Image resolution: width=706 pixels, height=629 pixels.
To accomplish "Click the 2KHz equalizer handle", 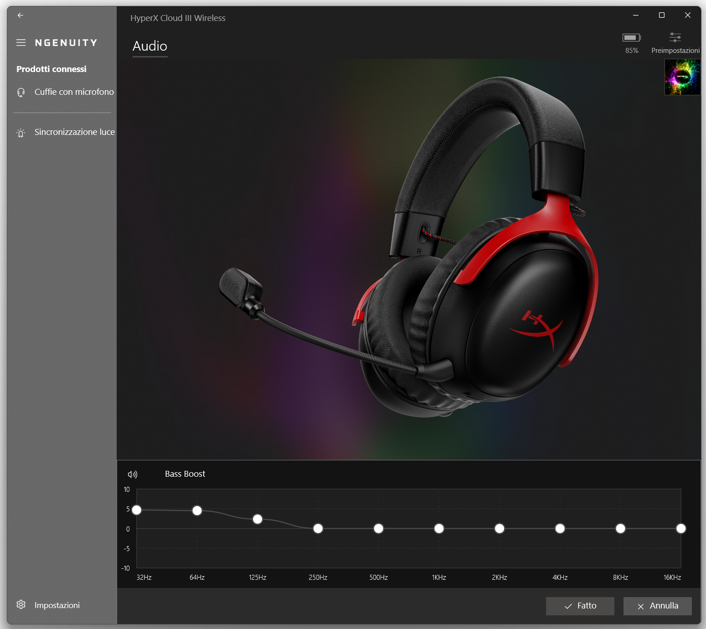I will tap(500, 528).
